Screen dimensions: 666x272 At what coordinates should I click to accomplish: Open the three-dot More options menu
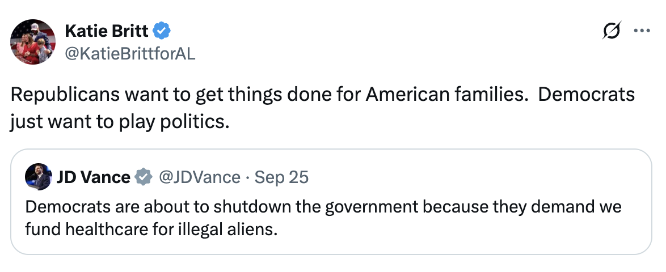tap(641, 31)
